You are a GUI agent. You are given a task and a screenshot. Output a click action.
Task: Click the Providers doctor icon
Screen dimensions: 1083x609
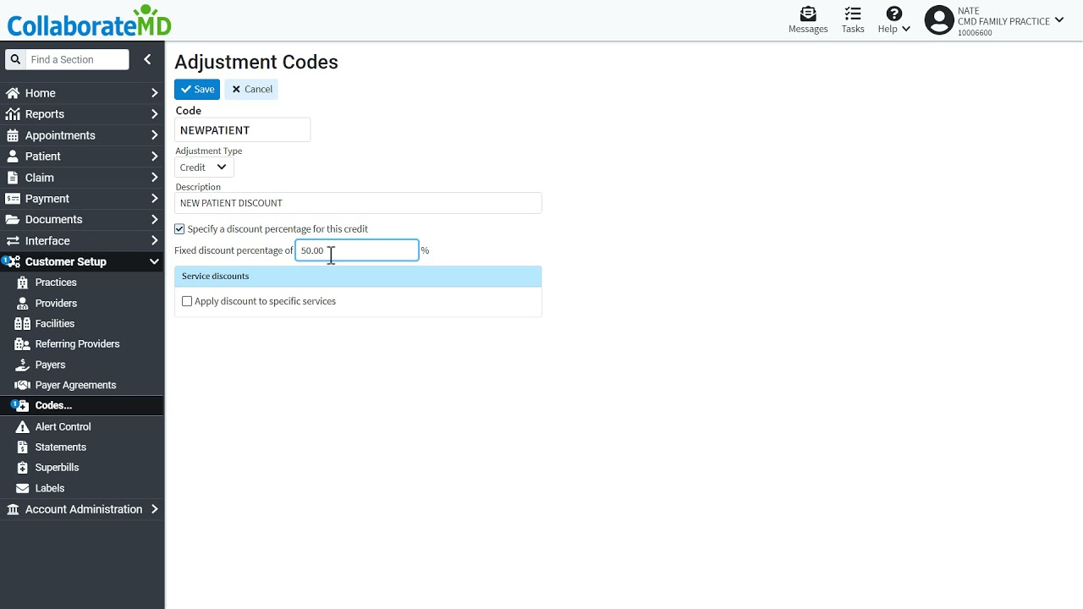23,303
